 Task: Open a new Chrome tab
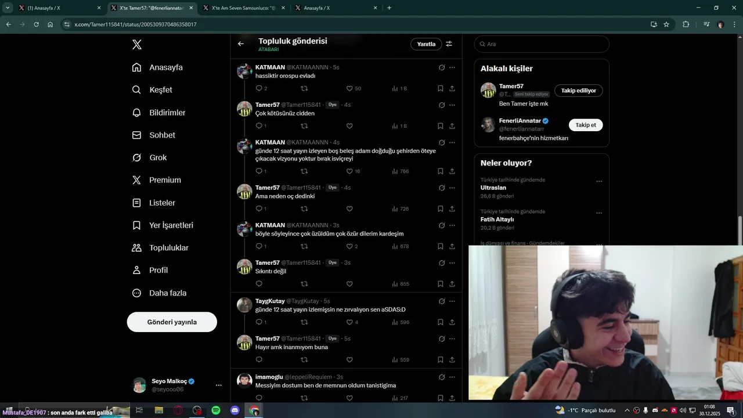(389, 8)
